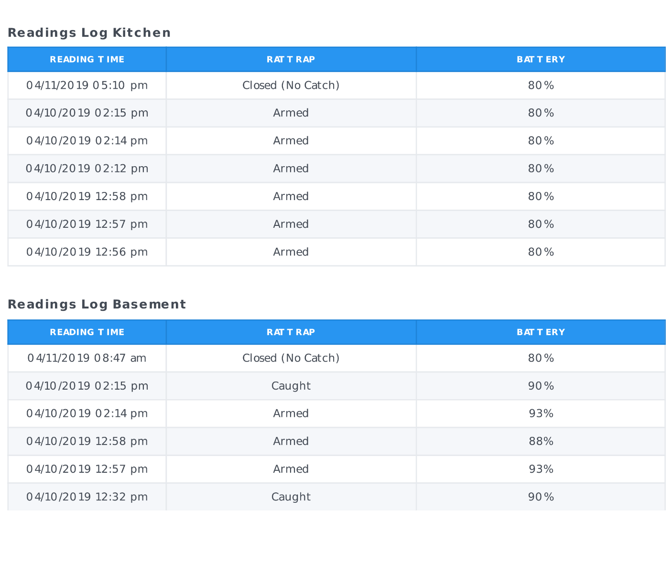
Task: Select Kitchen reading at 04/10/2019 12:56 pm
Action: click(x=87, y=252)
